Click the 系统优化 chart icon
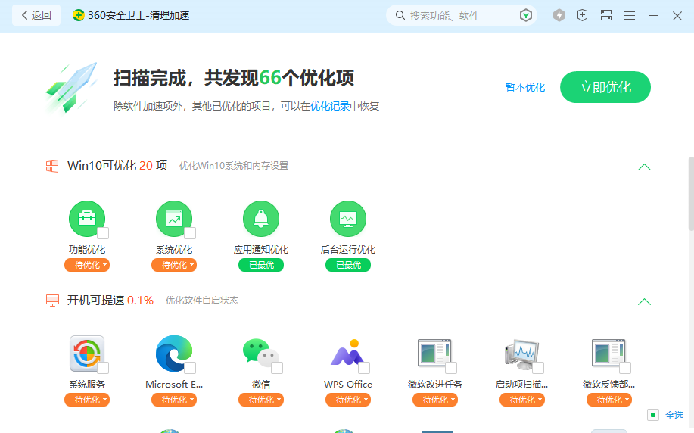This screenshot has height=433, width=694. click(174, 219)
